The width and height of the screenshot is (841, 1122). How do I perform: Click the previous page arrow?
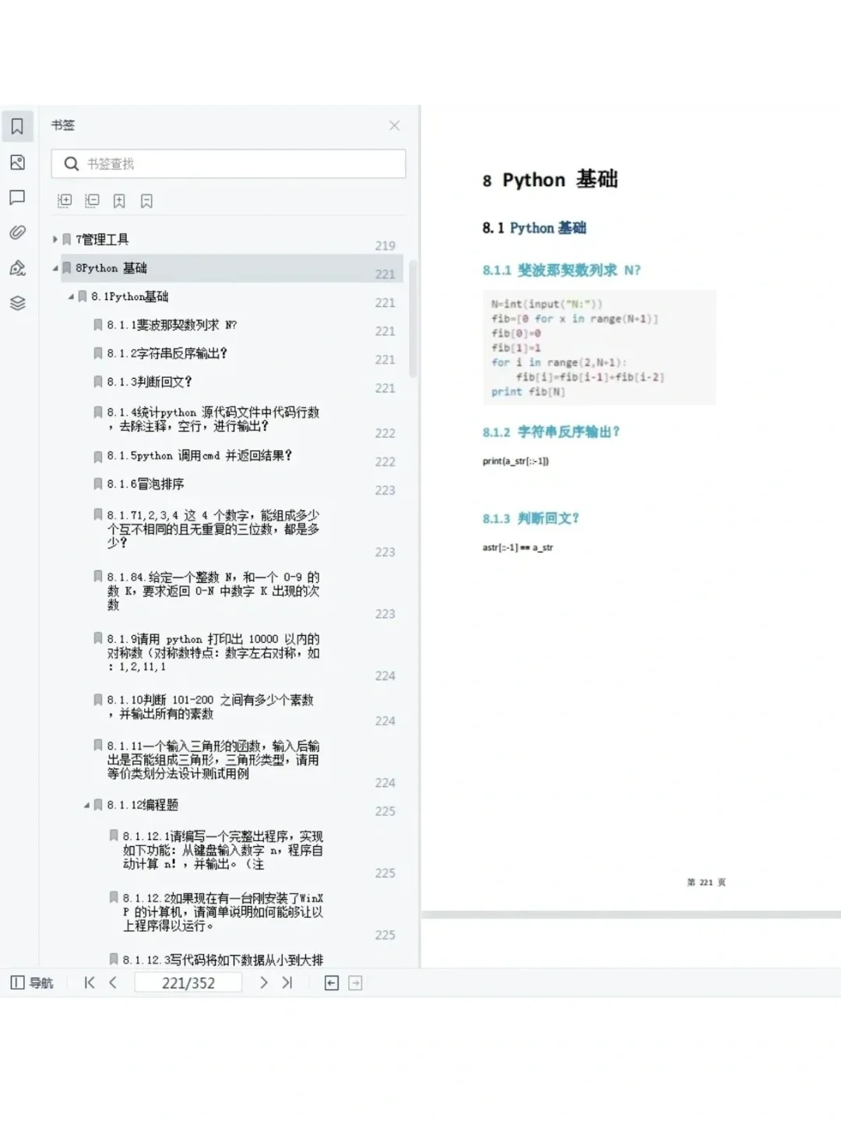[x=113, y=983]
